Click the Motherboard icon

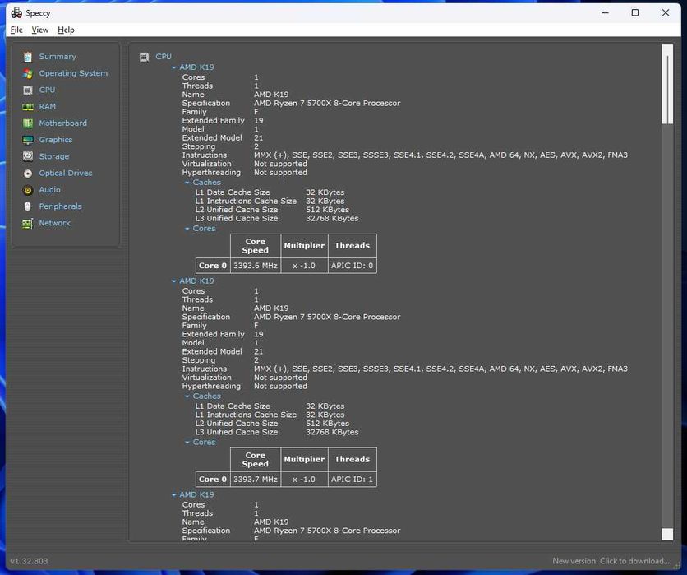tap(28, 123)
